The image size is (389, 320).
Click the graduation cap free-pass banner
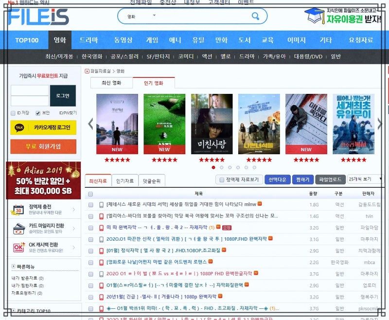point(343,16)
